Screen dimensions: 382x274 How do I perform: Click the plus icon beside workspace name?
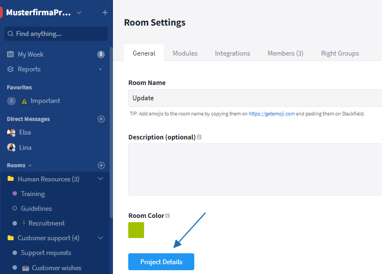[105, 13]
